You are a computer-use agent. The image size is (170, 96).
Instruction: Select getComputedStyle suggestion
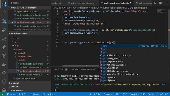pyautogui.click(x=134, y=62)
